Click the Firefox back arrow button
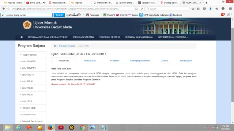 (x=4, y=9)
